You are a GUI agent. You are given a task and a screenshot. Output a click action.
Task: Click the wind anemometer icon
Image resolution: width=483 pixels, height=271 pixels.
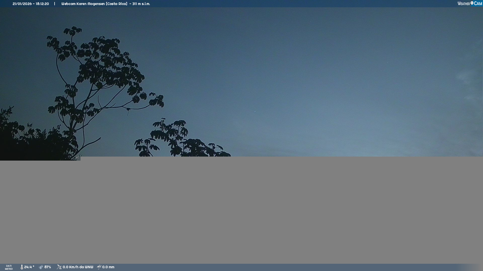click(59, 267)
